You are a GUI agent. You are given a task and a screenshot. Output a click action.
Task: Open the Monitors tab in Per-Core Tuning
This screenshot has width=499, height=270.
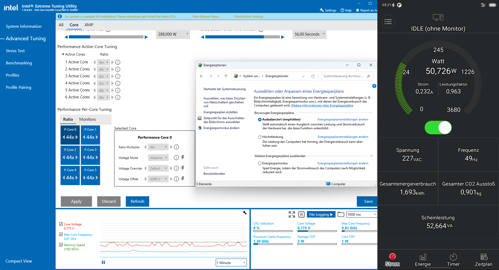point(88,119)
